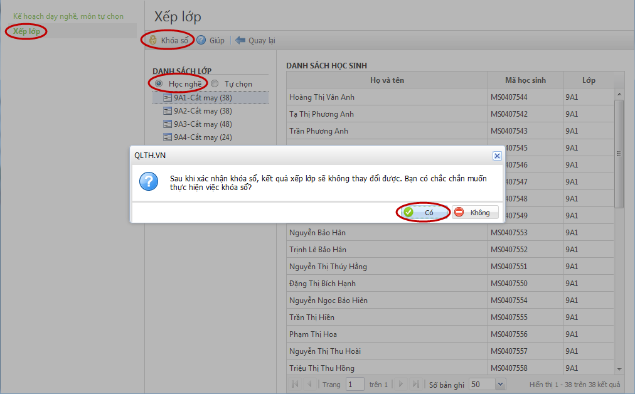Select row Nguyễn Ngọc Bảo Hiên

pos(451,301)
